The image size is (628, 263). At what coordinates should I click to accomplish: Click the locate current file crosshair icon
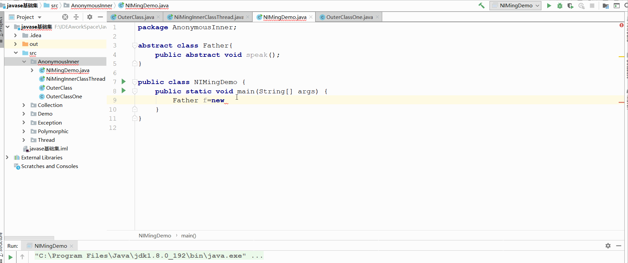tap(65, 17)
